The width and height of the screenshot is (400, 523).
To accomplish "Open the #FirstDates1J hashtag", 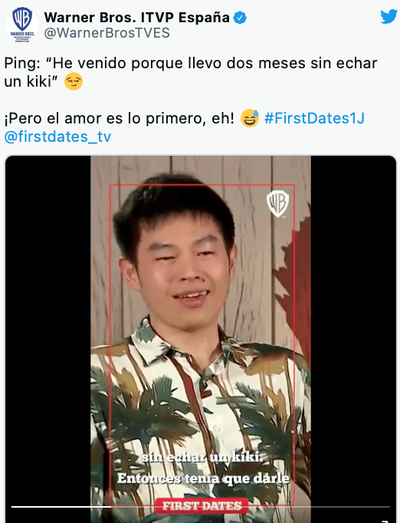I will tap(314, 118).
